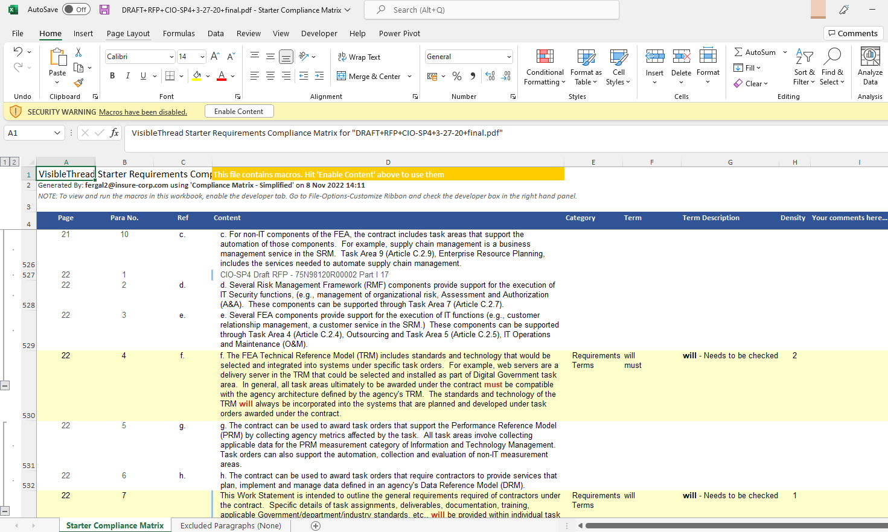Open Format as Table gallery
The width and height of the screenshot is (888, 532).
click(x=586, y=67)
